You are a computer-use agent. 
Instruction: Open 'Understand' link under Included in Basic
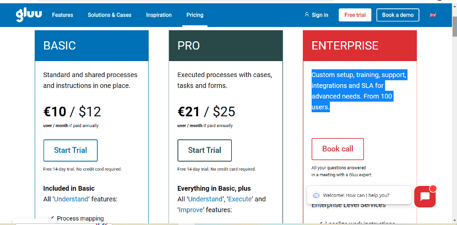71,199
